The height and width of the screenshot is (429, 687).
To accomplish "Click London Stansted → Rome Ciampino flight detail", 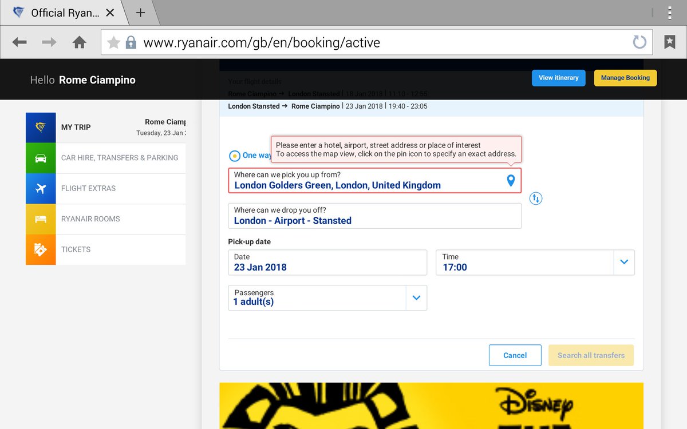I will tap(327, 106).
